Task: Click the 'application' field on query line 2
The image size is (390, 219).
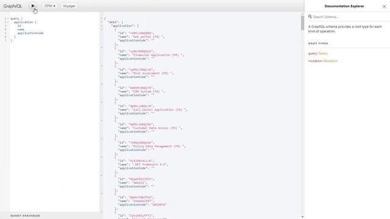Action: click(x=23, y=22)
